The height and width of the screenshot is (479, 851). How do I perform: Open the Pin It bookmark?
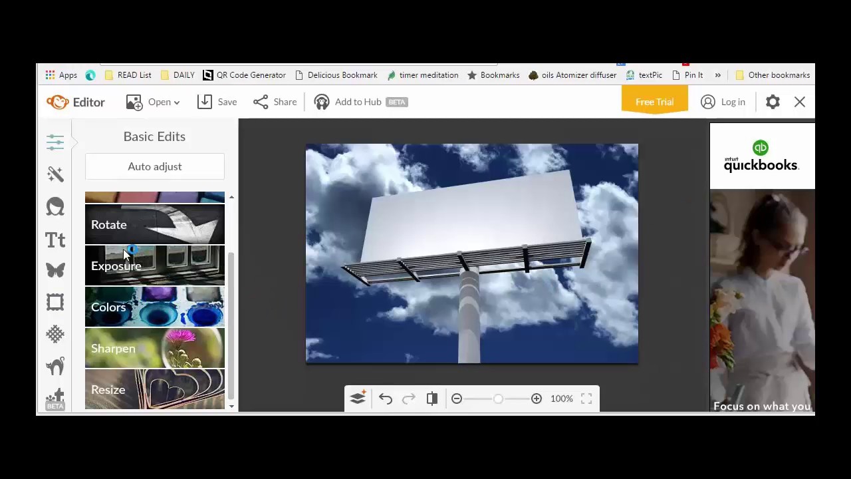tap(687, 75)
